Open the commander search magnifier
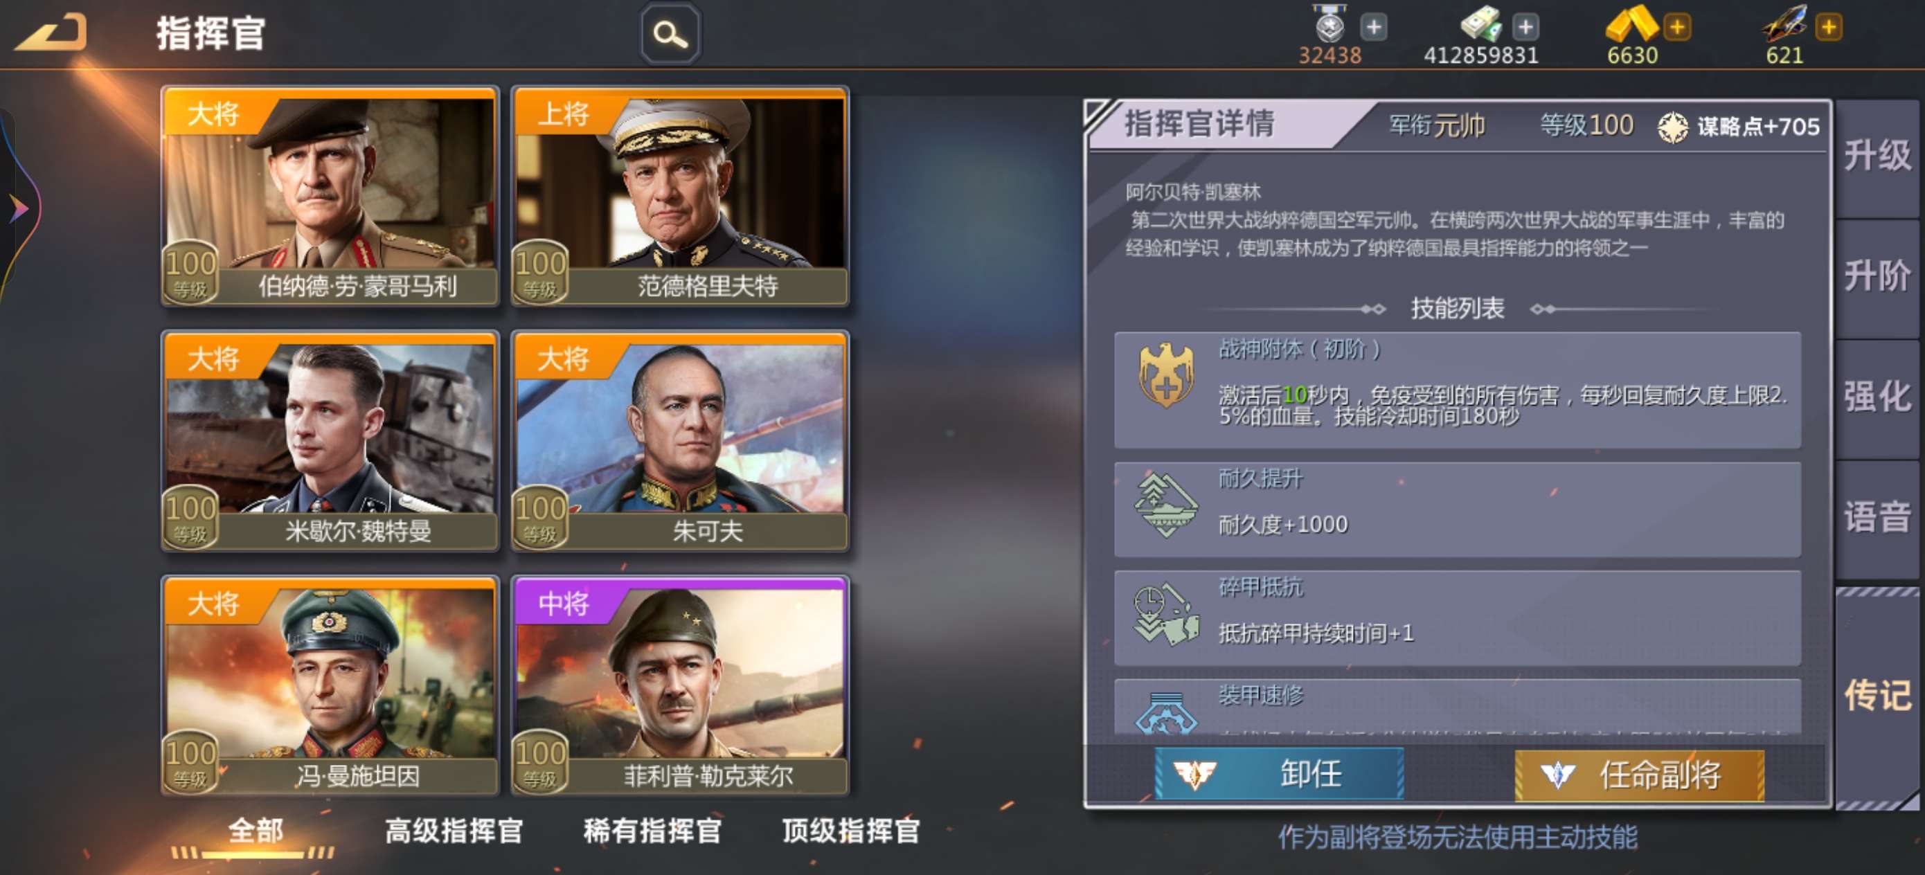This screenshot has height=875, width=1925. (670, 35)
